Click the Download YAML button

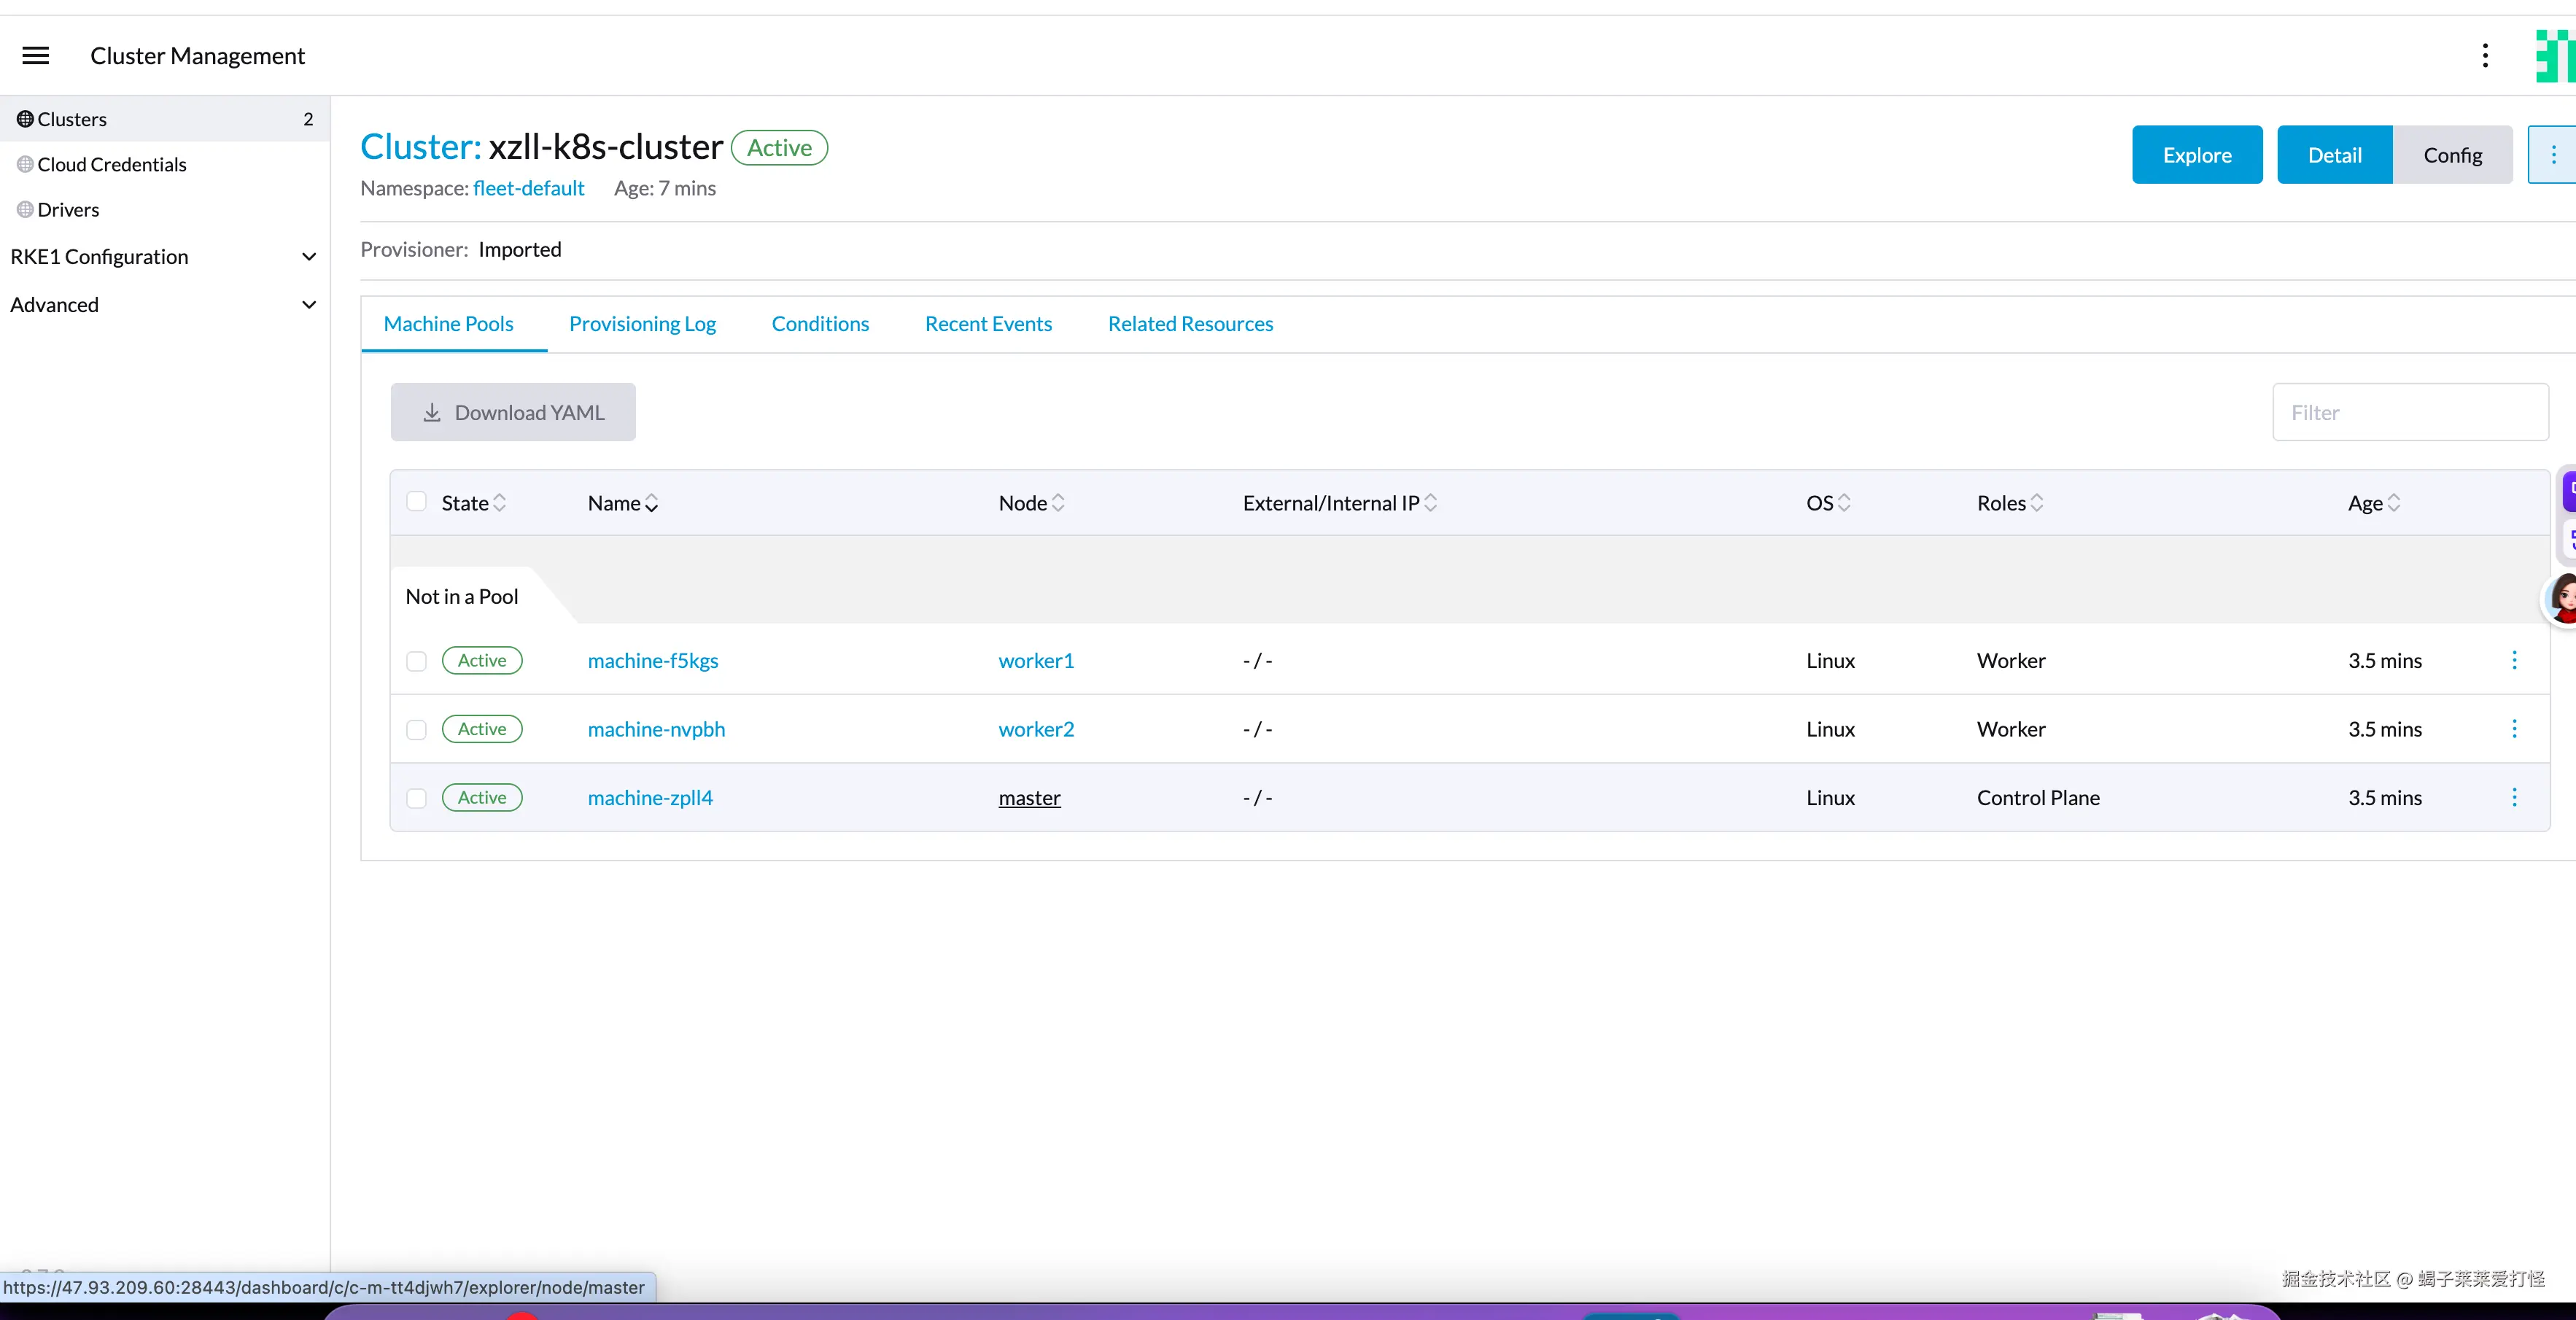click(x=513, y=412)
